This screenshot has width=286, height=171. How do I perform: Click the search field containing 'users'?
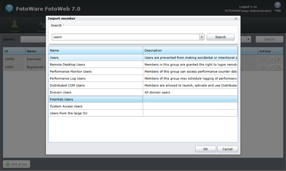(126, 37)
